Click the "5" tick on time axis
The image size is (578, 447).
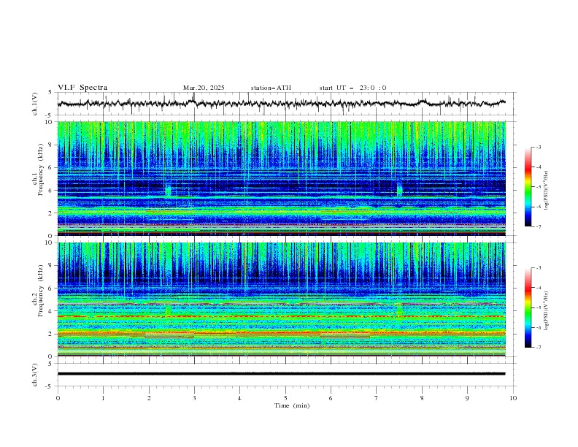click(x=285, y=398)
